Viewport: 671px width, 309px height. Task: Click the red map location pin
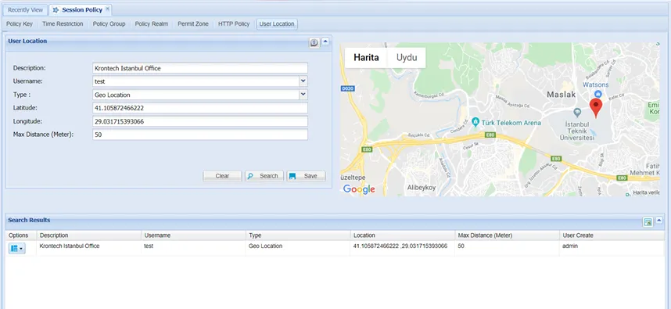(x=596, y=107)
